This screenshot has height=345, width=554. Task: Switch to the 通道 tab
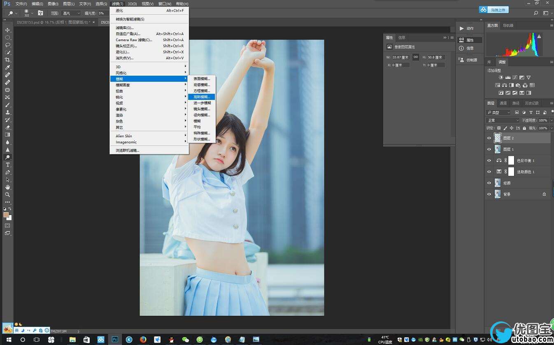point(503,103)
